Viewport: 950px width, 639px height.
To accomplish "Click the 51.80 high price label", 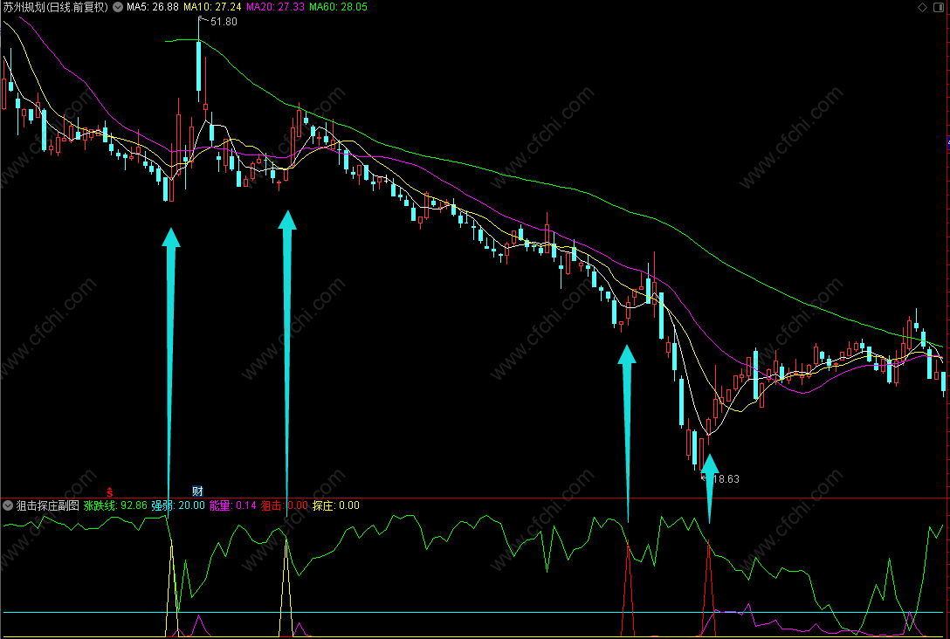I will pyautogui.click(x=224, y=22).
